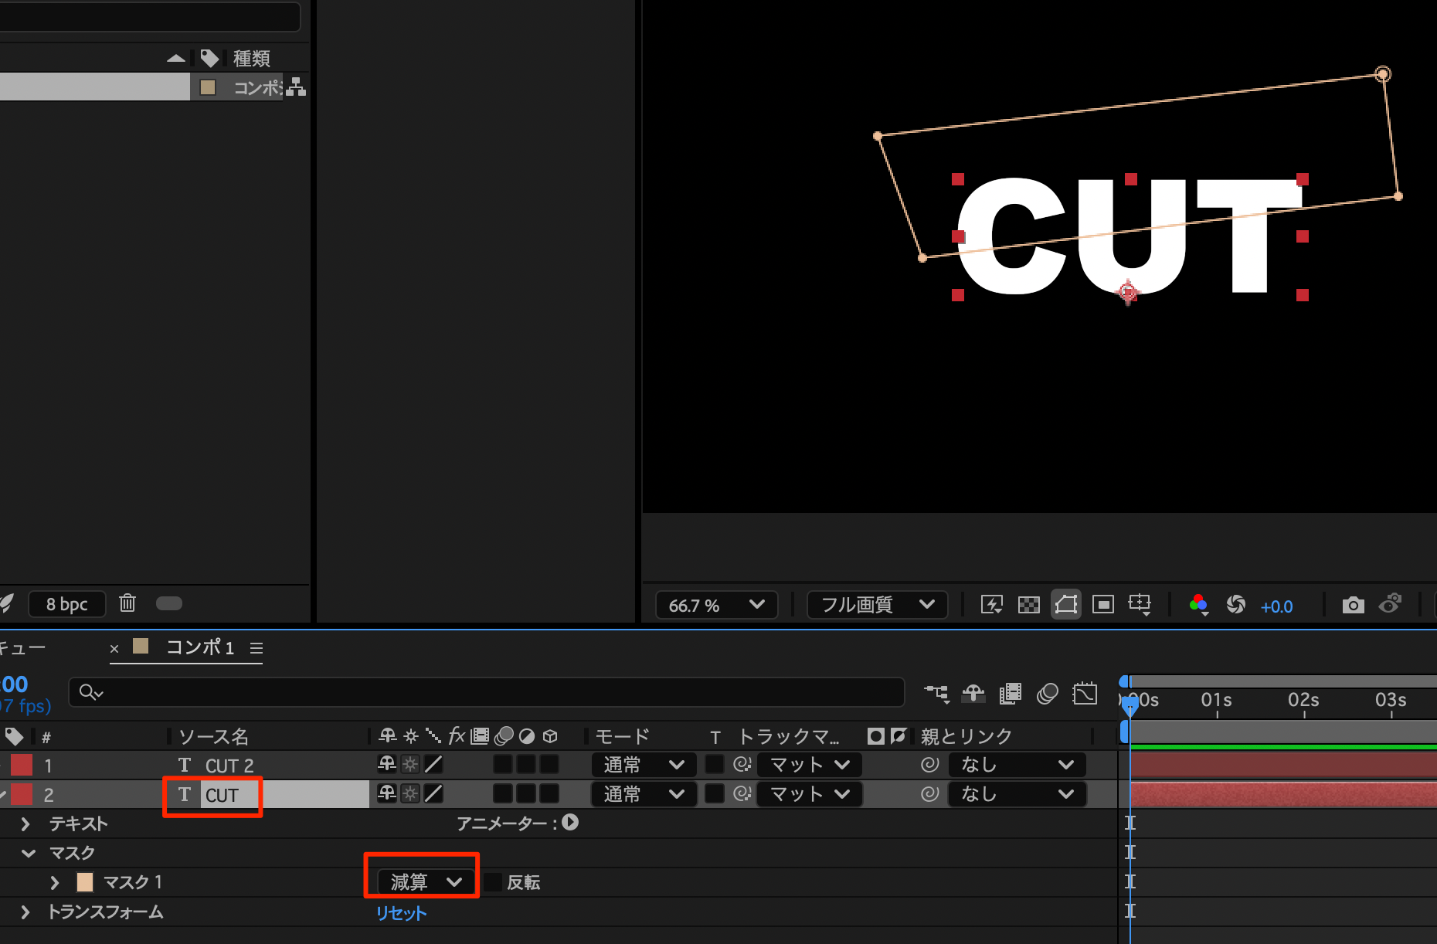1437x944 pixels.
Task: Open the channel and color management icon
Action: click(x=1198, y=605)
